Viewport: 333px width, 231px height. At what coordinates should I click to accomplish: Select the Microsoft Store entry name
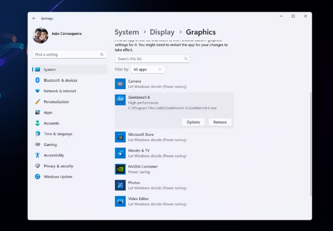(141, 135)
